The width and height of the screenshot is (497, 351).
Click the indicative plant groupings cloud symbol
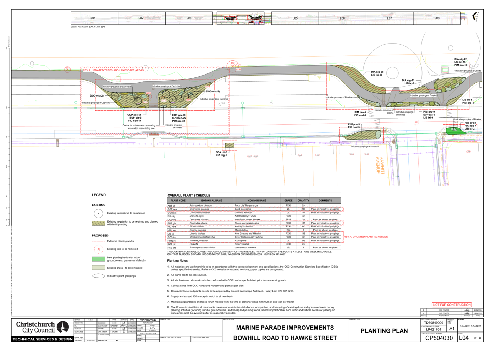coord(98,276)
